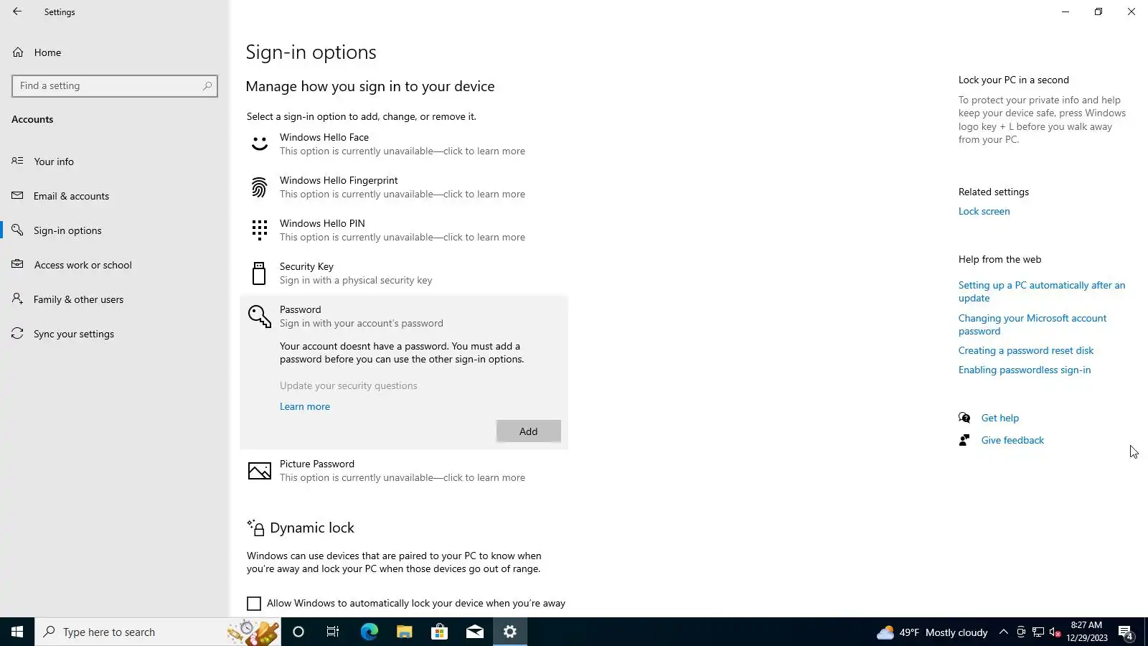This screenshot has width=1148, height=646.
Task: Click the search highlights illustration in taskbar
Action: point(253,632)
